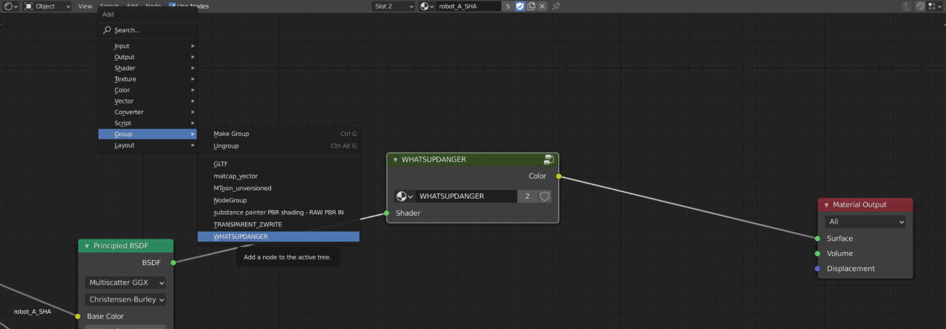Click the Search field in Add menu
The image size is (946, 329).
point(148,30)
